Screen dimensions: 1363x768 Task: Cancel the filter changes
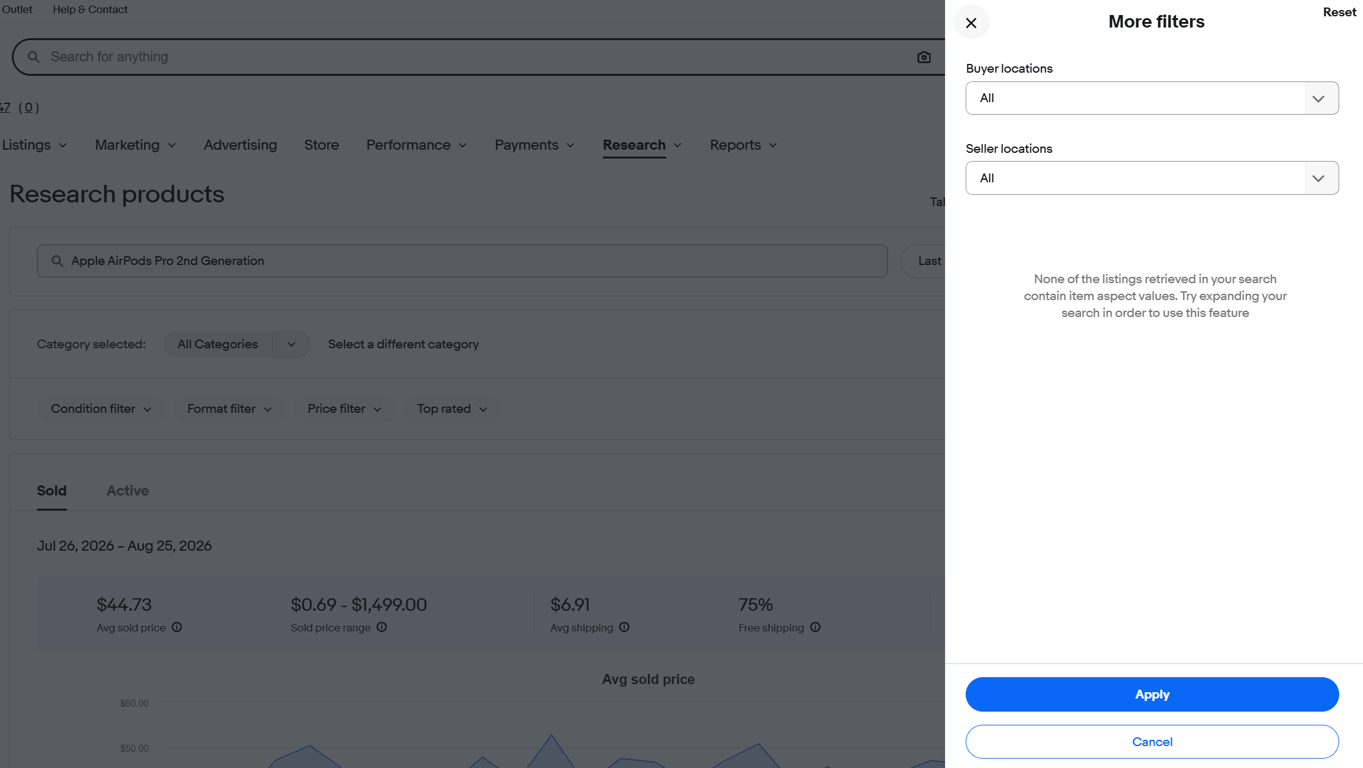1152,742
